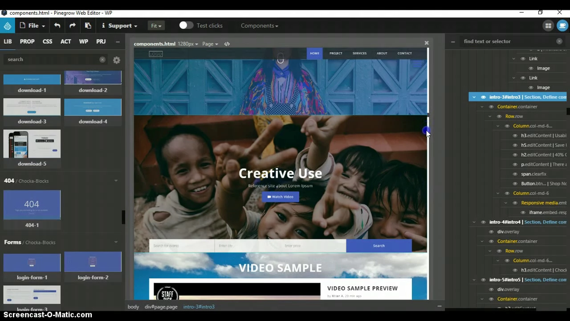The height and width of the screenshot is (321, 570).
Task: Click the blue panel toggle icon at top right
Action: tap(562, 26)
